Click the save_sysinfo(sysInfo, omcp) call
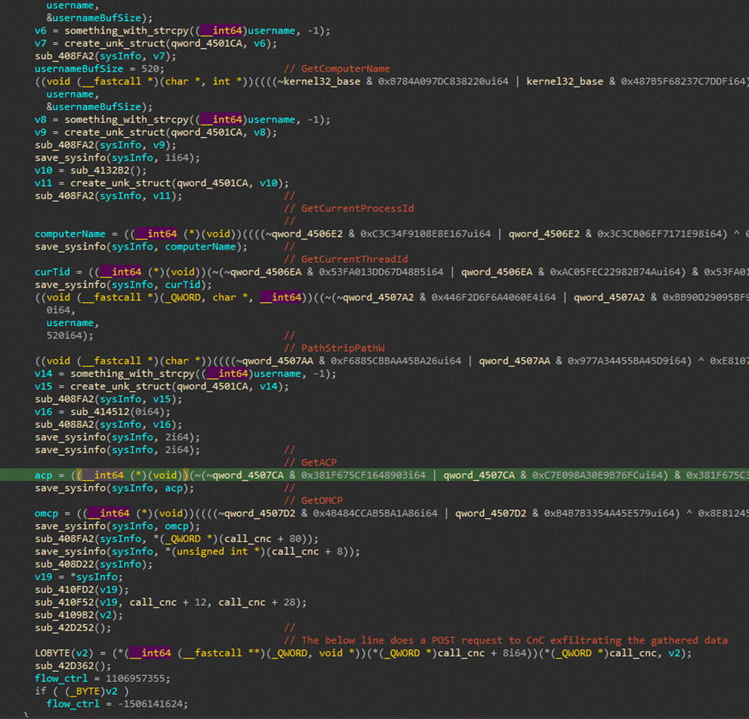This screenshot has width=749, height=719. coord(117,526)
